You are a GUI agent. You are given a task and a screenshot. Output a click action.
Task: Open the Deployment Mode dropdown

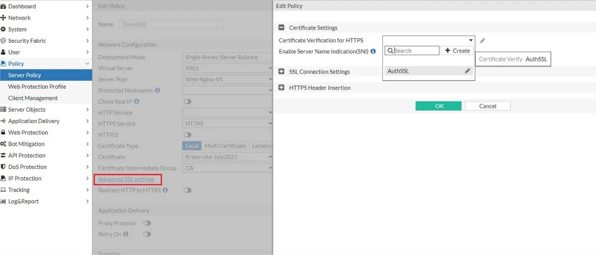(x=227, y=57)
